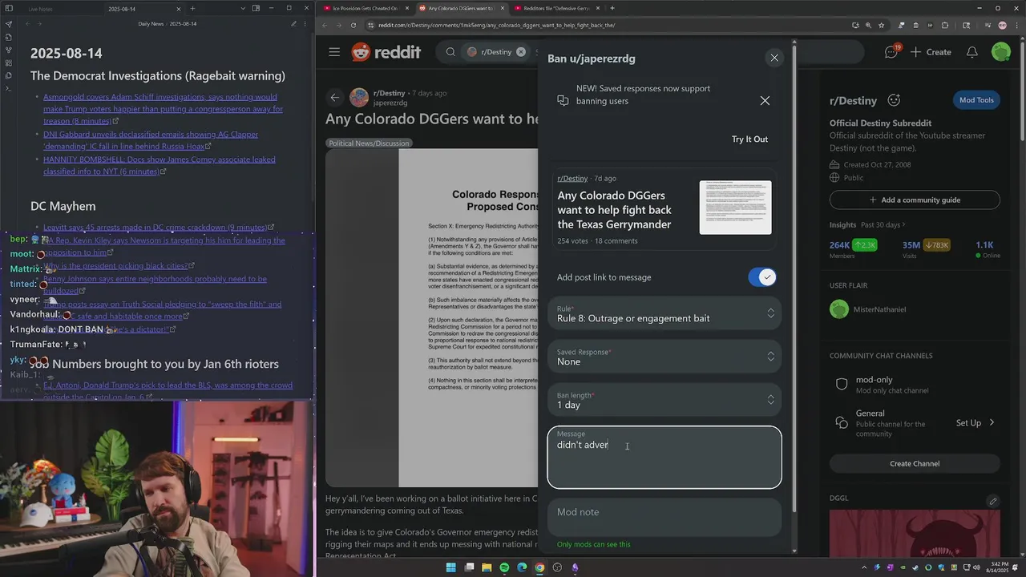Image resolution: width=1026 pixels, height=577 pixels.
Task: Go to the Reddit home logo
Action: 386,52
